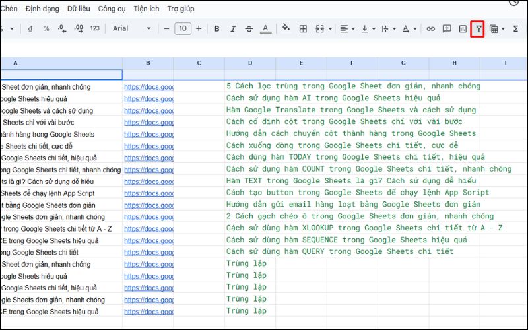Image resolution: width=528 pixels, height=330 pixels.
Task: Apply strikethrough formatting
Action: [249, 29]
